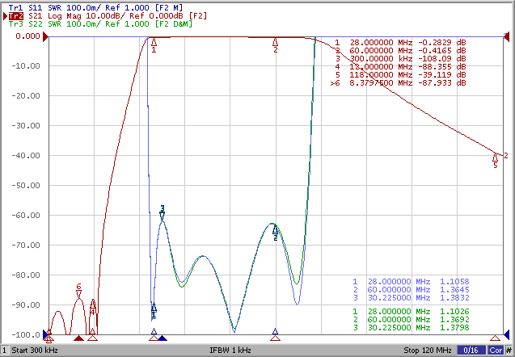Click red marker readout 300.00000 kHz -108.09 dB

[x=400, y=59]
